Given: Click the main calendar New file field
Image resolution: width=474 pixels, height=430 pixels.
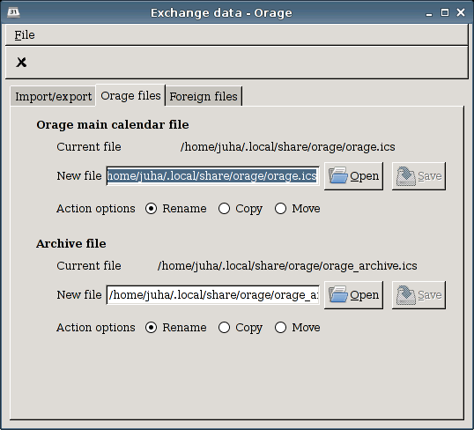Looking at the screenshot, I should [213, 175].
